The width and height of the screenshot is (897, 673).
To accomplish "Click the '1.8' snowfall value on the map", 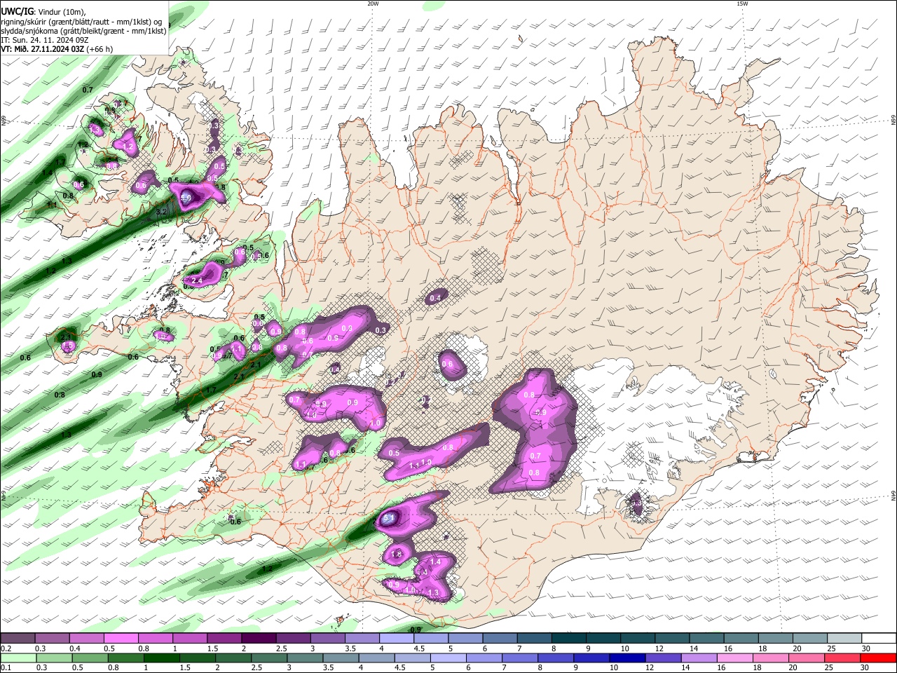I will [396, 555].
